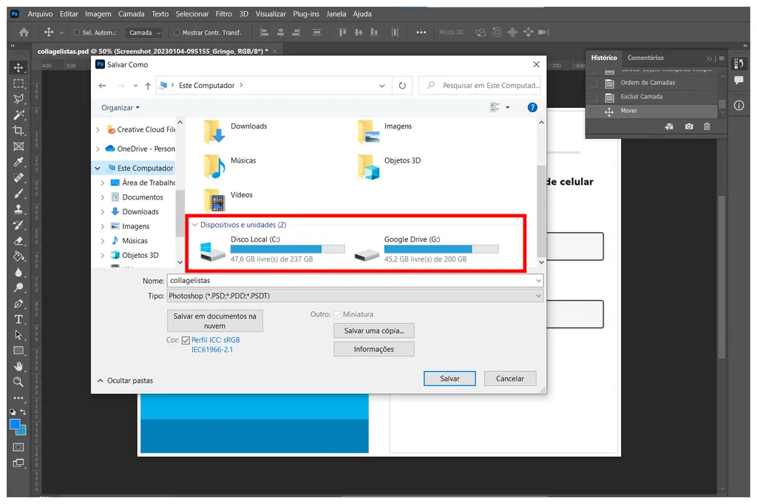Open the view options dropdown arrow
Image resolution: width=757 pixels, height=504 pixels.
[x=507, y=107]
